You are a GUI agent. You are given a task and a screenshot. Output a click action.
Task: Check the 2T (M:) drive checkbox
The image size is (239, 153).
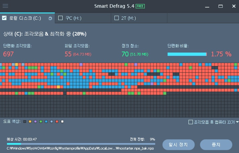pos(116,18)
